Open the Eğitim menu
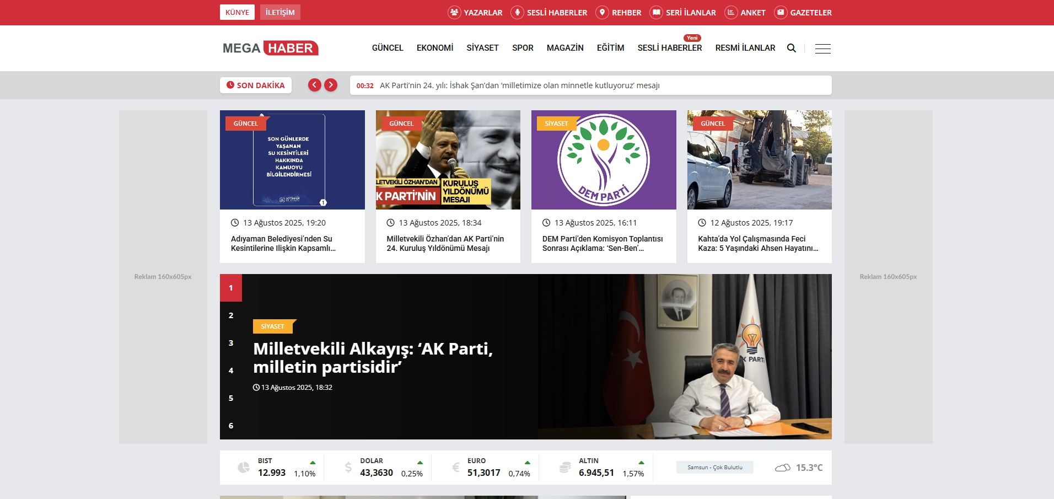This screenshot has height=499, width=1054. point(611,48)
